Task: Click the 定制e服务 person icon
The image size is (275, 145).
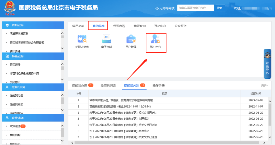Action: [x=7, y=87]
